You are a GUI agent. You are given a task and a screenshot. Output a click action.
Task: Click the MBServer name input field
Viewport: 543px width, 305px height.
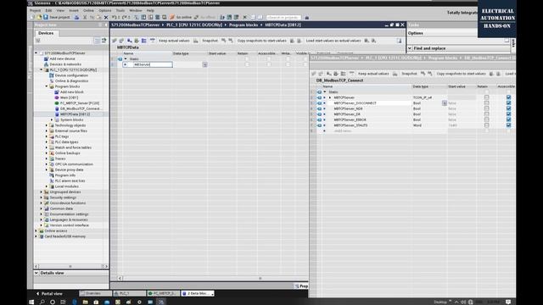153,64
